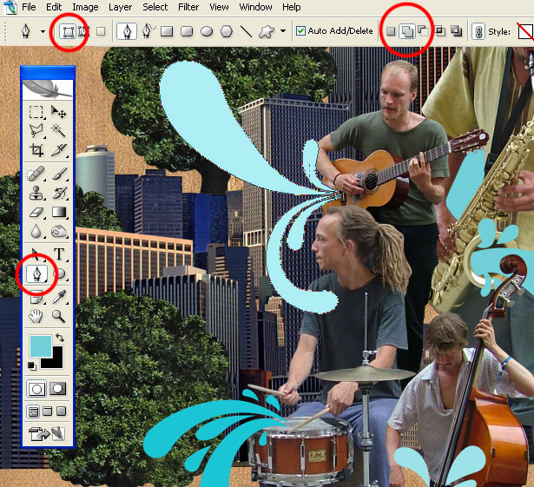This screenshot has width=534, height=487.
Task: Enable Add to shape area mode
Action: [x=407, y=31]
